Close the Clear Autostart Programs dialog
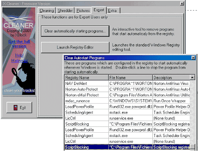198x151 pixels. (193, 58)
